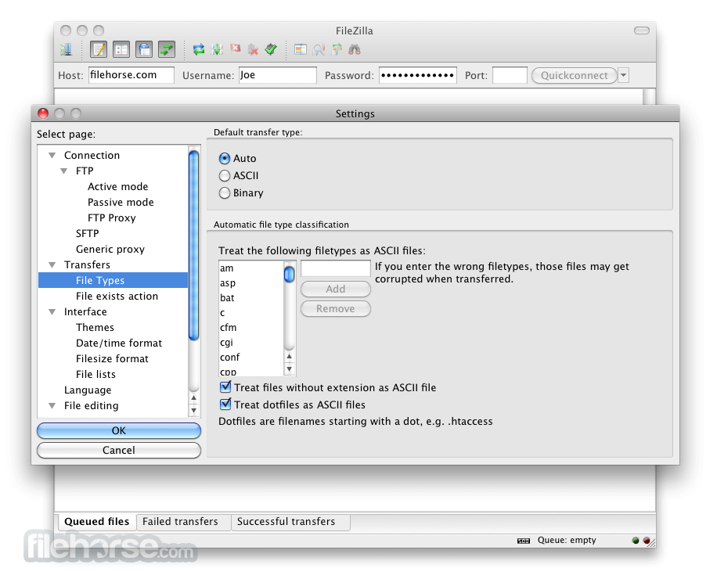The height and width of the screenshot is (586, 717).
Task: Click the Add filetype button
Action: coord(336,289)
